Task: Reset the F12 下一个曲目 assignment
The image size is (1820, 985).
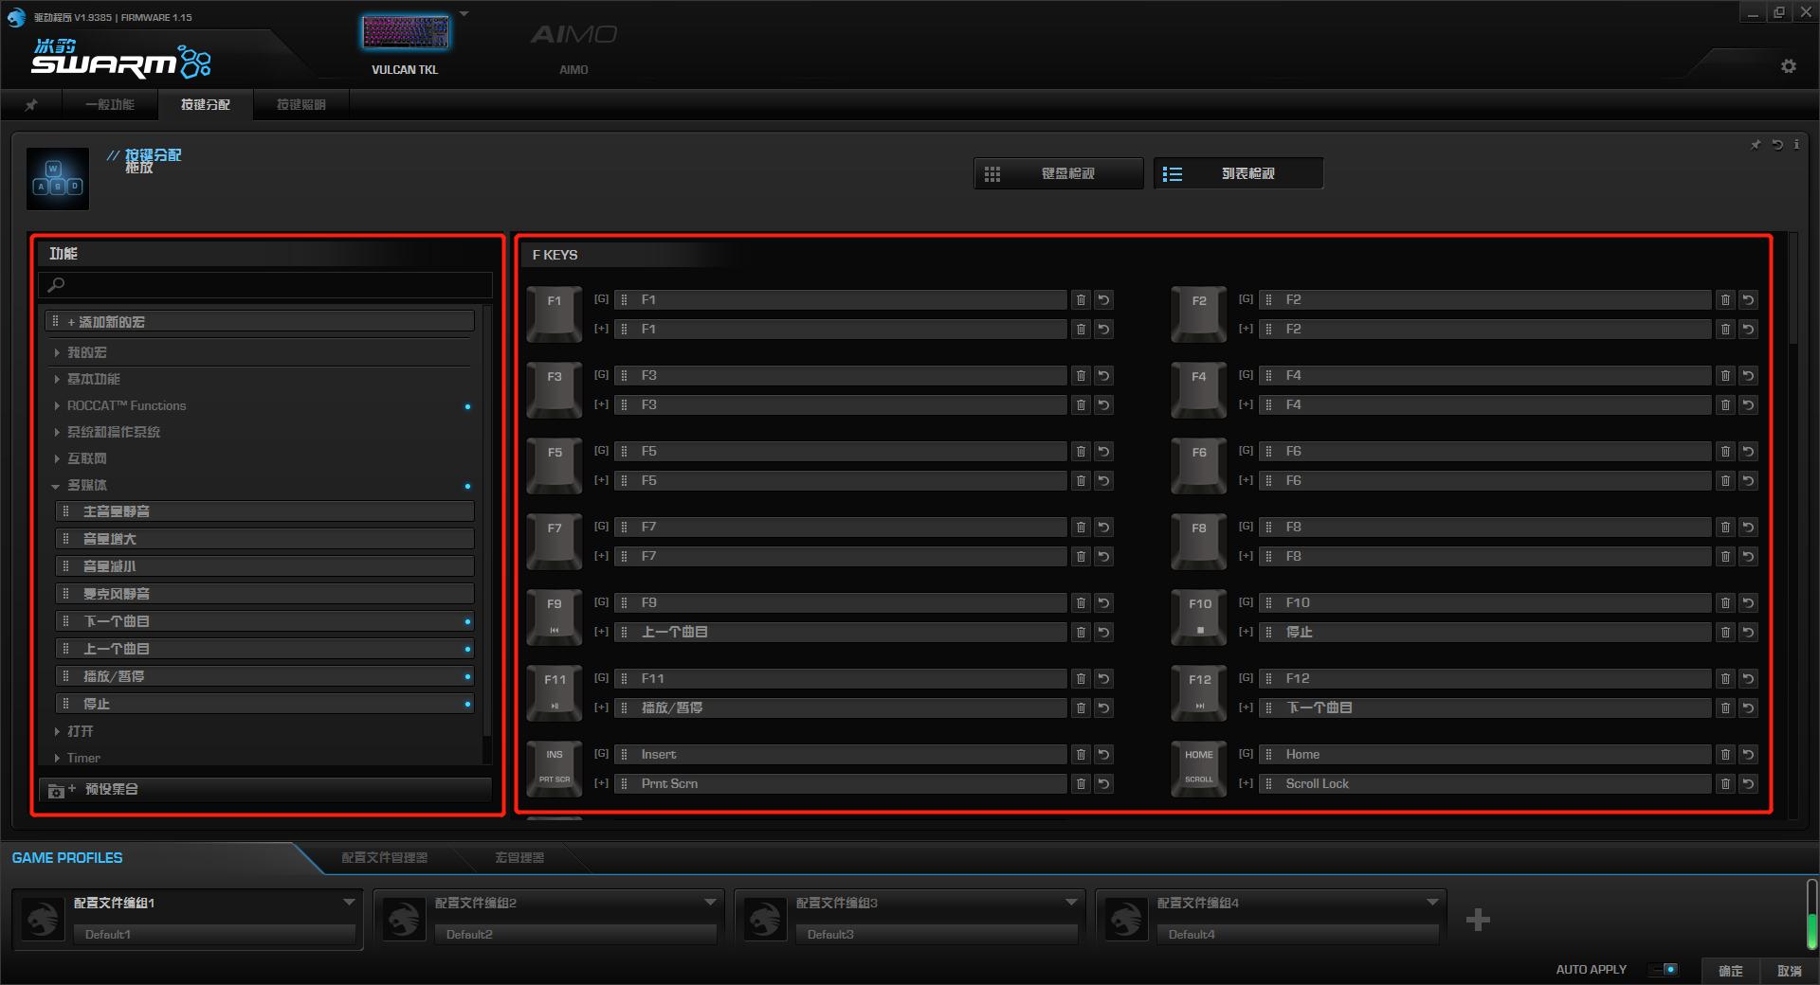Action: pos(1748,708)
